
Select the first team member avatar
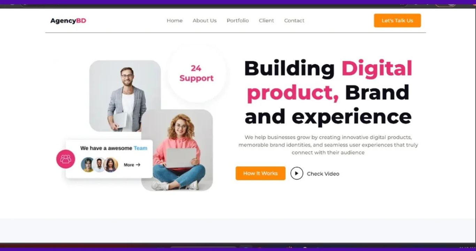[87, 165]
